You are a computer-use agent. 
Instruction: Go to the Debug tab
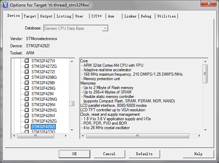[x=146, y=16]
